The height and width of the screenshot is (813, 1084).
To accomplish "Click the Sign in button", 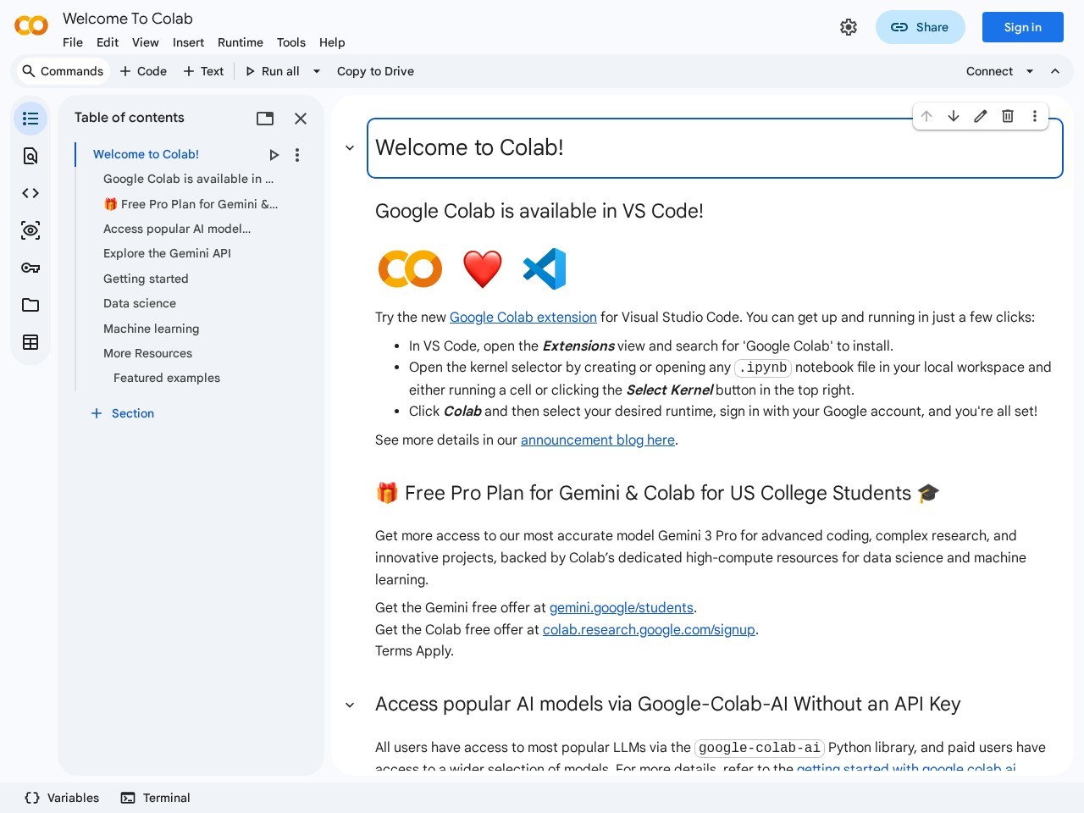I will pos(1022,27).
